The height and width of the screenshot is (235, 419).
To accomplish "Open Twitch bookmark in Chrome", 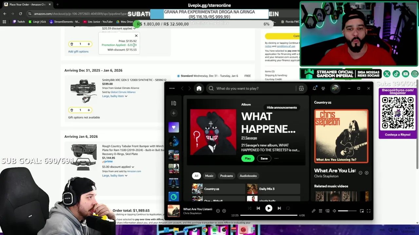I will pyautogui.click(x=19, y=22).
